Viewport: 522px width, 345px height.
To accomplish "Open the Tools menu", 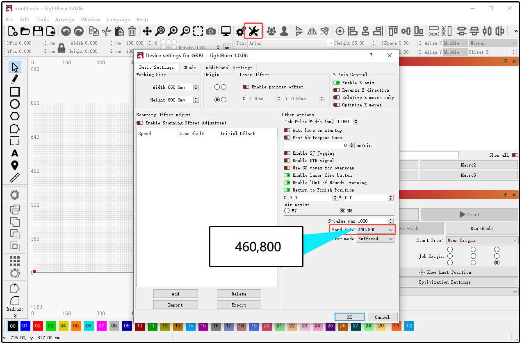I will pos(42,20).
